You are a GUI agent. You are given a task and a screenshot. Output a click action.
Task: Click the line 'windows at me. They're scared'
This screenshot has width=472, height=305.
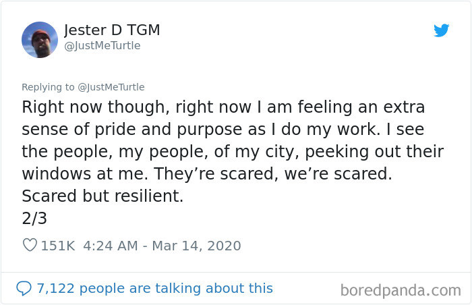tap(207, 174)
